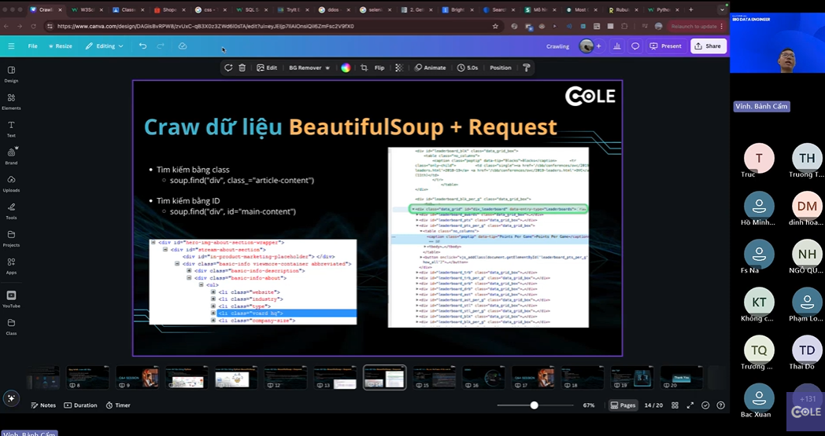The width and height of the screenshot is (825, 436).
Task: Open the Design side panel
Action: click(x=11, y=75)
